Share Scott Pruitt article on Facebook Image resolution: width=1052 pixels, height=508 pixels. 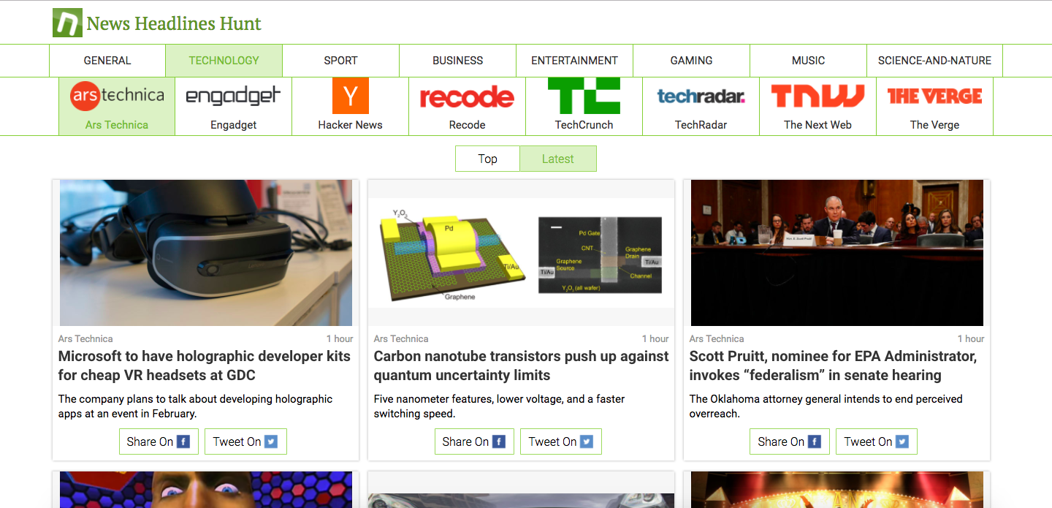[790, 441]
